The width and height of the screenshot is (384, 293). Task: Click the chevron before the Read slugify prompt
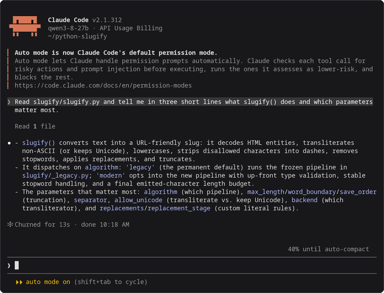9,102
